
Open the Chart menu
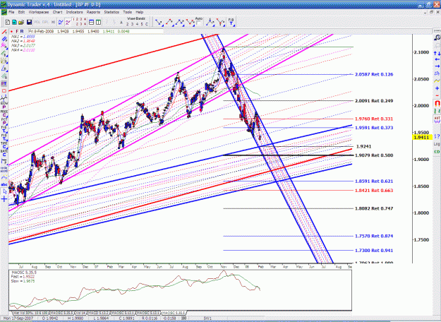pyautogui.click(x=57, y=12)
